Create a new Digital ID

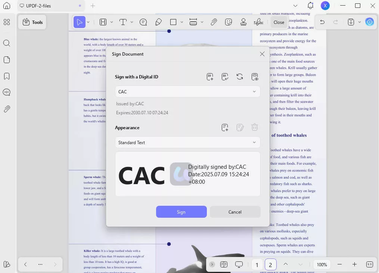[210, 77]
